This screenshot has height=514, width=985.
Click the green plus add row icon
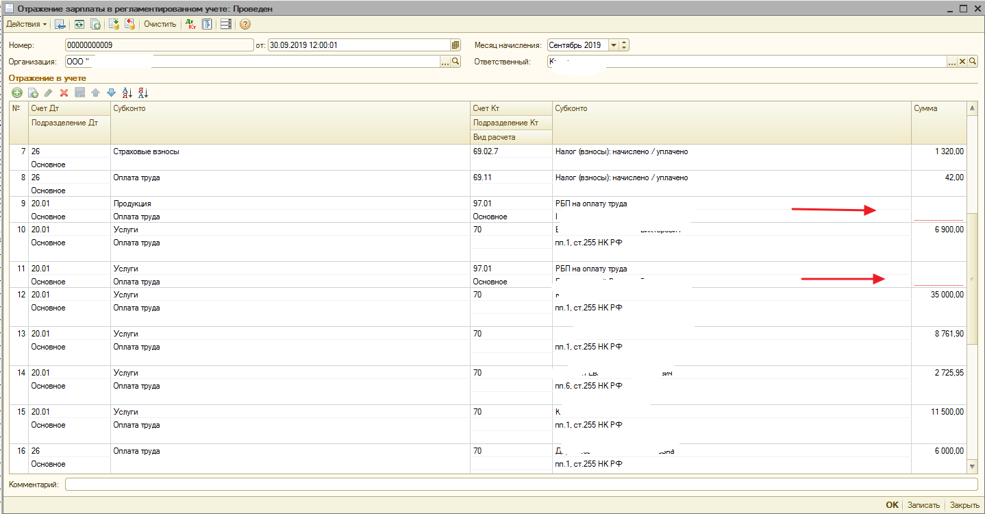[x=17, y=93]
